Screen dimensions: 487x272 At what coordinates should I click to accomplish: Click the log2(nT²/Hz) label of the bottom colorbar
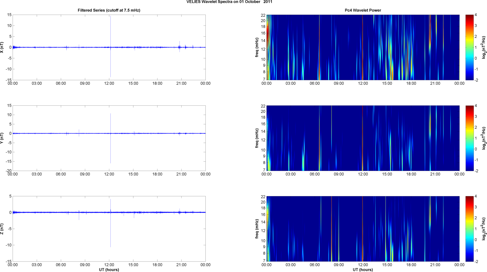[x=484, y=229]
